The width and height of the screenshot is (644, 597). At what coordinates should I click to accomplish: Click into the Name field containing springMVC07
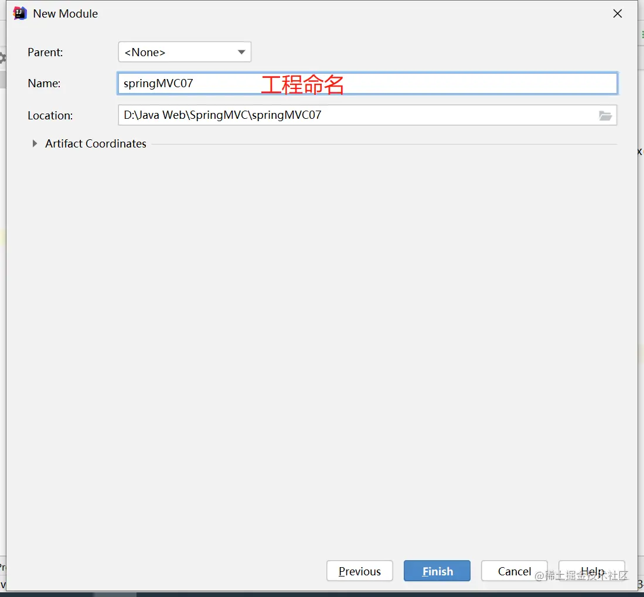pyautogui.click(x=367, y=83)
